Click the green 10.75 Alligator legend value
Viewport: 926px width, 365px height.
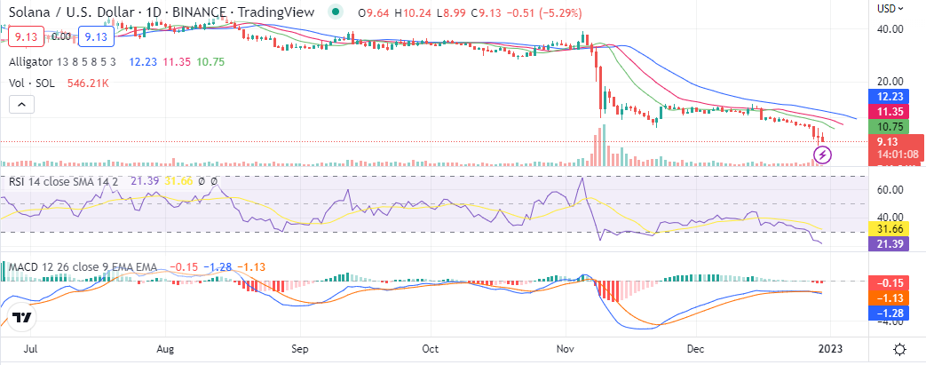[210, 61]
